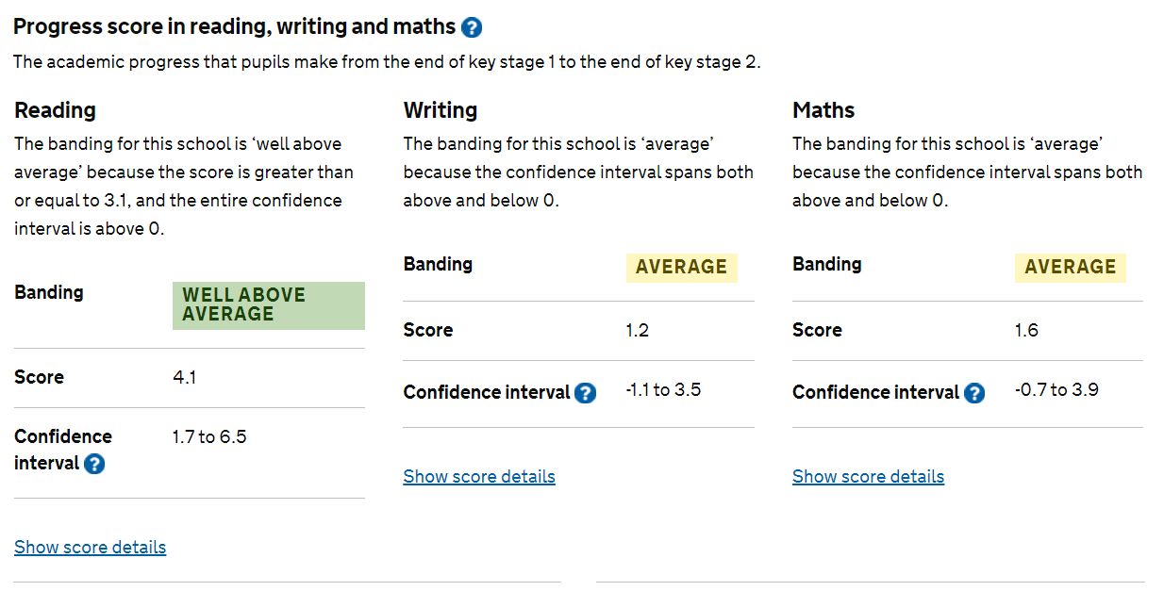
Task: Open help icon beside Progress score heading
Action: point(472,28)
